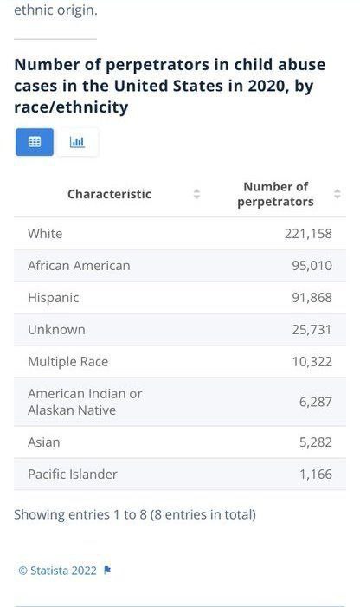Select the Asian row label
The width and height of the screenshot is (360, 607).
43,442
